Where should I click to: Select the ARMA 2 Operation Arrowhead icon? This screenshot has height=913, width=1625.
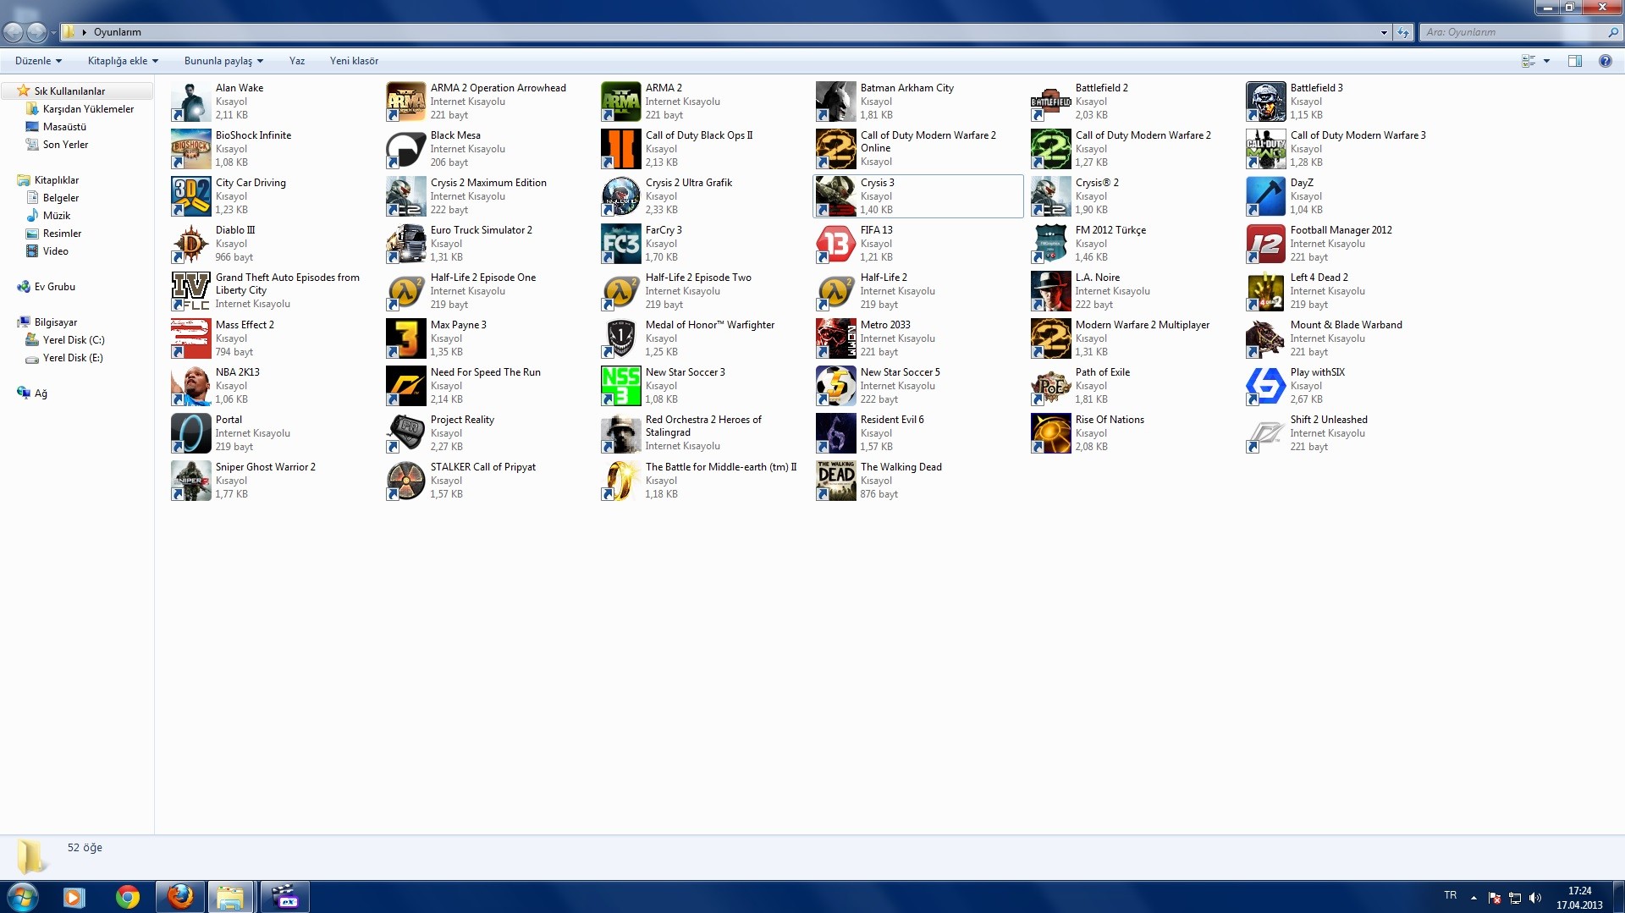(406, 102)
